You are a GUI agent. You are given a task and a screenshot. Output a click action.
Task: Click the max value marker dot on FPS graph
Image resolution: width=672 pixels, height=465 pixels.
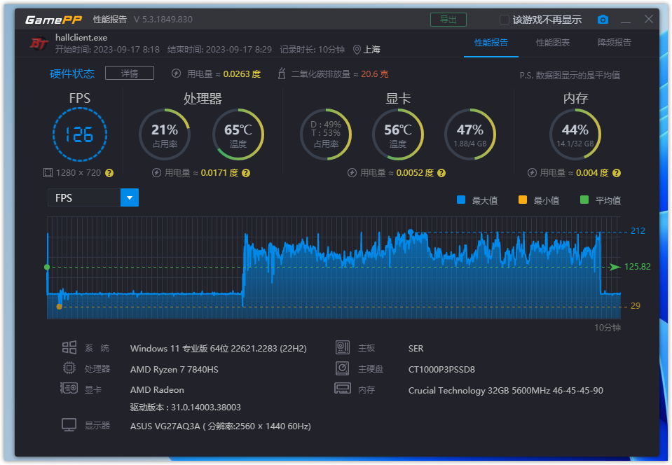pos(411,232)
